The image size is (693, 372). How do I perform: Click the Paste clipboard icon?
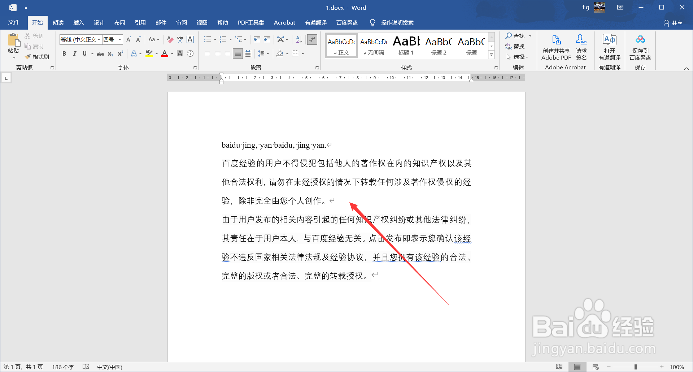[x=14, y=40]
